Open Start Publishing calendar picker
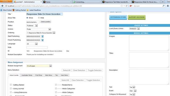170x96 pixels. click(x=42, y=37)
